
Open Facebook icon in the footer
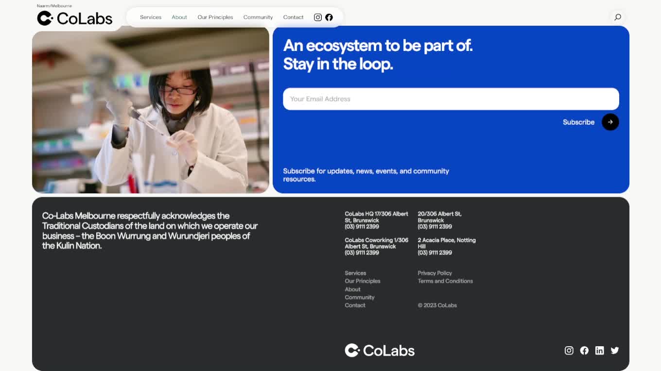[584, 350]
